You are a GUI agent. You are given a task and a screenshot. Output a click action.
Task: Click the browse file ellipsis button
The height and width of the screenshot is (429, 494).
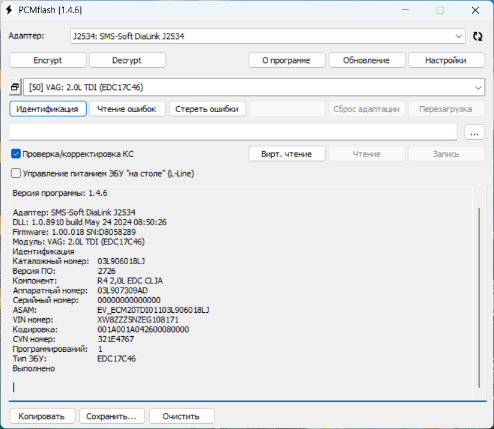[474, 132]
